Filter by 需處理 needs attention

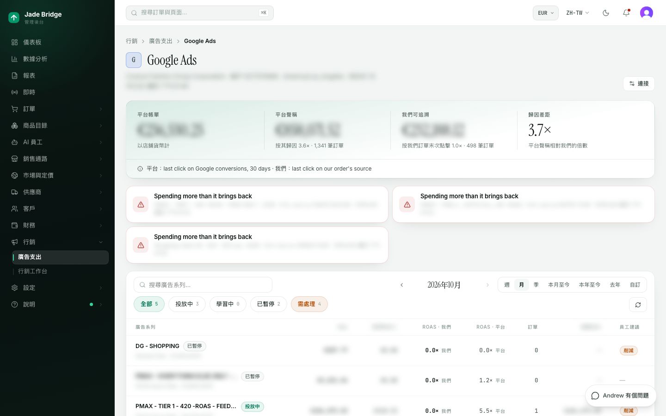[309, 304]
